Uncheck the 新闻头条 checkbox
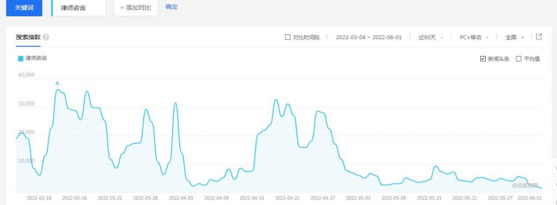The height and width of the screenshot is (205, 557). [x=483, y=59]
